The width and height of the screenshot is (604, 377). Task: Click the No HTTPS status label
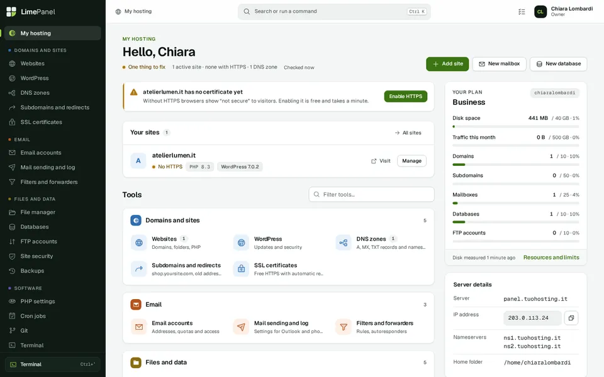coord(167,167)
